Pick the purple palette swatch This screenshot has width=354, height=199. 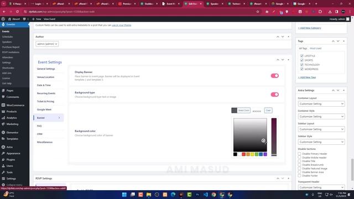(x=265, y=154)
